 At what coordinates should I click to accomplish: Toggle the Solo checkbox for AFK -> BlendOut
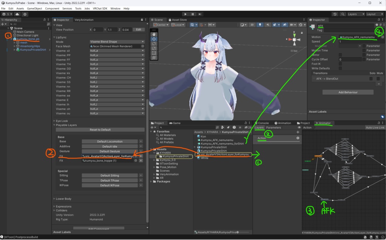[x=371, y=79]
